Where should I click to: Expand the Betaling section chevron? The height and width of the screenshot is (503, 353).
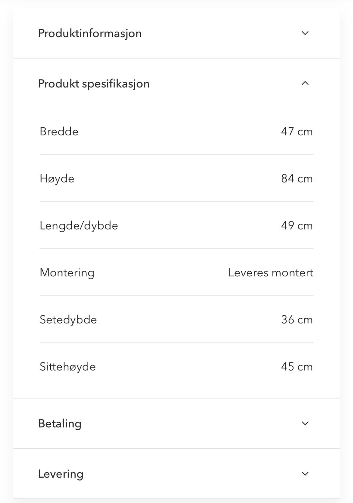coord(305,423)
